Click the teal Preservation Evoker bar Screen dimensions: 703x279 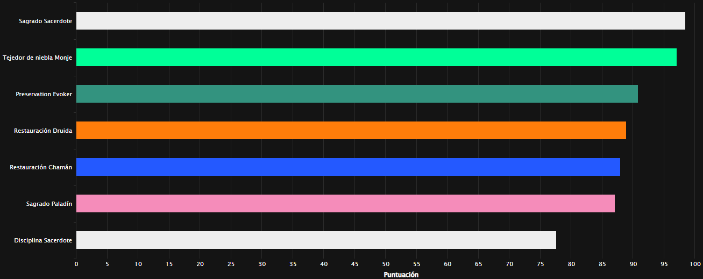[357, 94]
